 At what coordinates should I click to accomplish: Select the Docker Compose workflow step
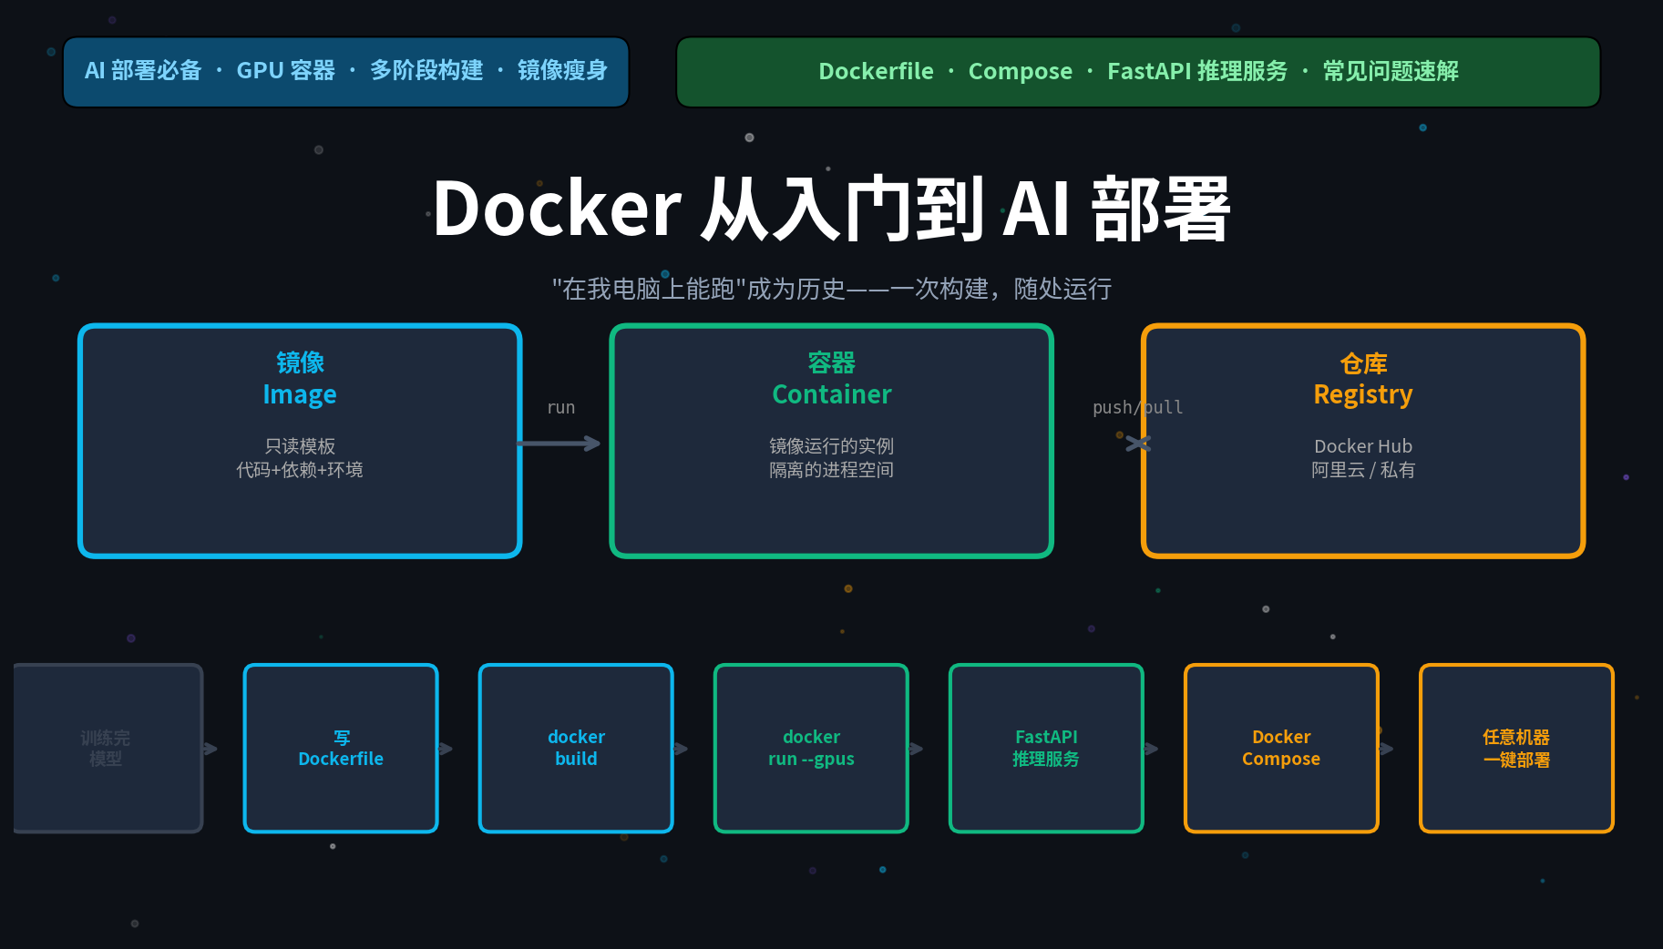point(1281,748)
